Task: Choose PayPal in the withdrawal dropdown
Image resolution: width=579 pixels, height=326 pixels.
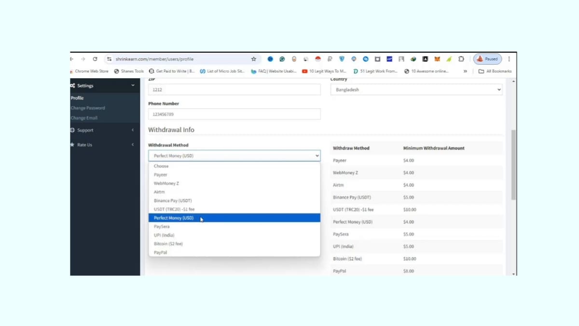Action: 161,253
